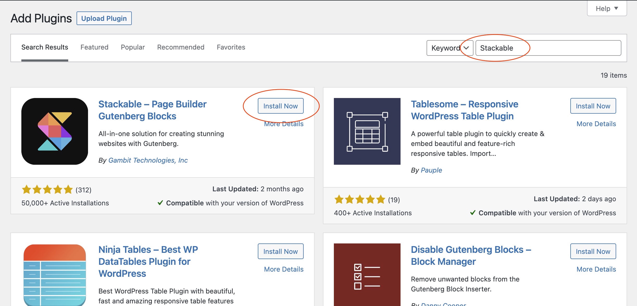Switch to the Search Results tab
The width and height of the screenshot is (637, 306).
45,47
